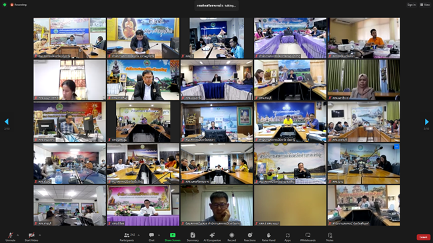Open the meeting Summary

193,237
